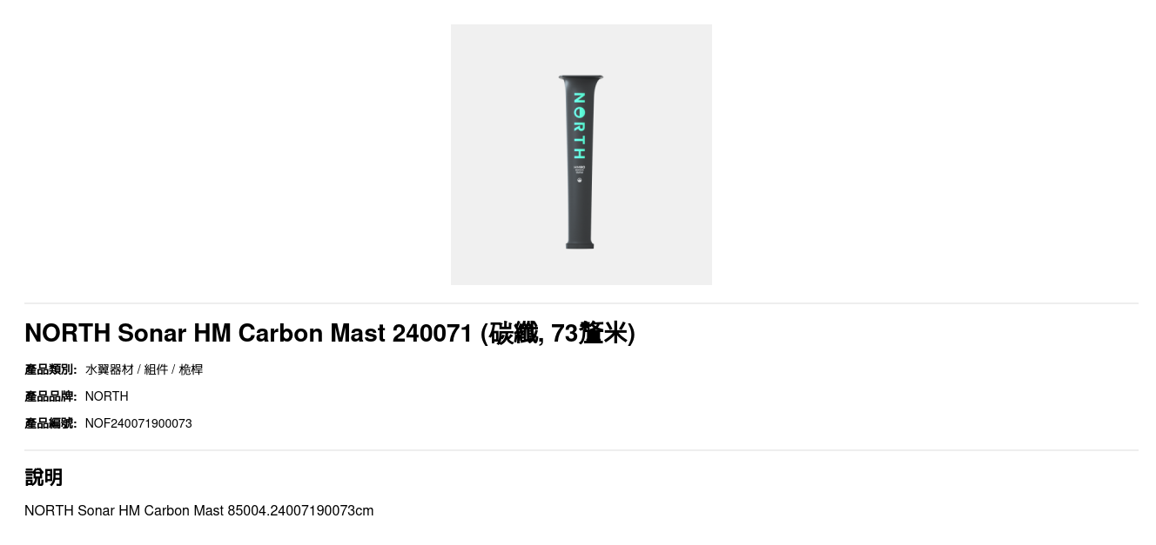Click the 240071 model number in the title

click(x=433, y=333)
